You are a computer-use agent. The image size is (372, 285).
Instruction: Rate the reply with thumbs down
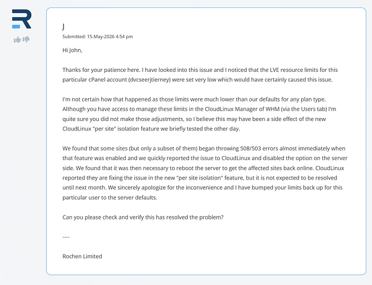tap(26, 39)
